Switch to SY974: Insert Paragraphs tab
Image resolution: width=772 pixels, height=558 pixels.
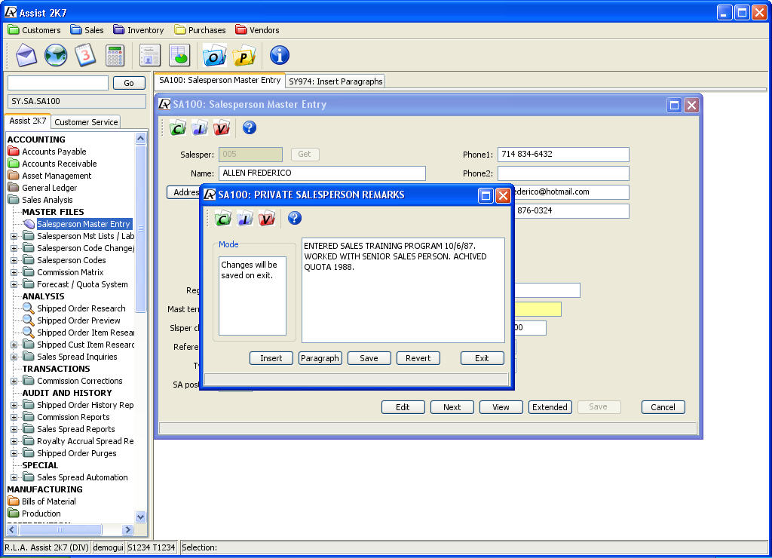point(335,81)
